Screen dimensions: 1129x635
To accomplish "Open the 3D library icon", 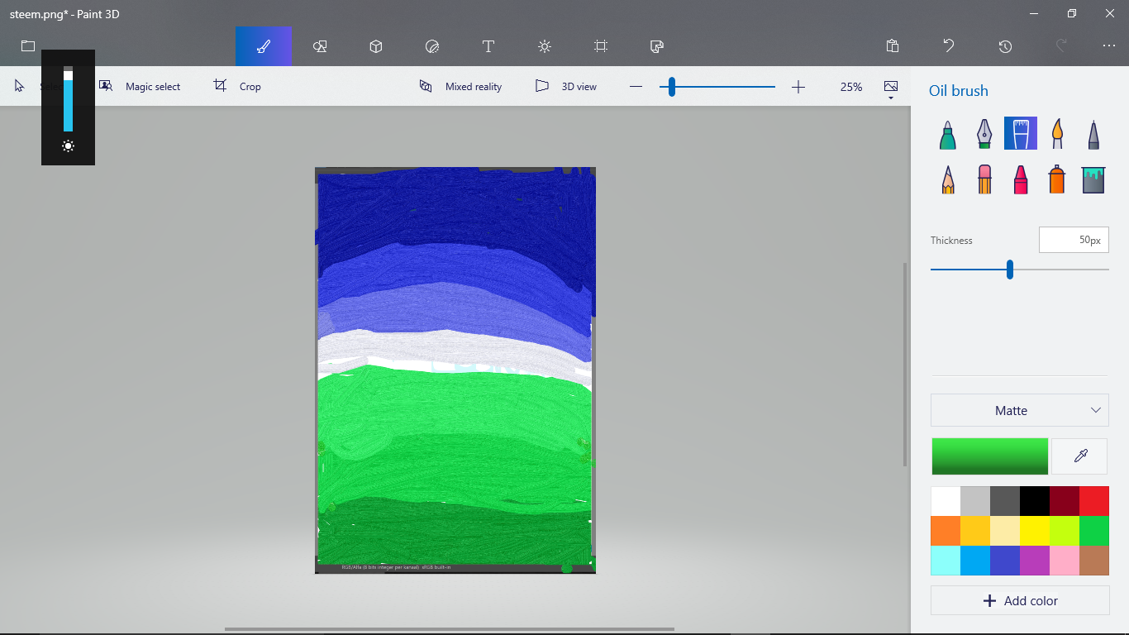I will click(657, 46).
